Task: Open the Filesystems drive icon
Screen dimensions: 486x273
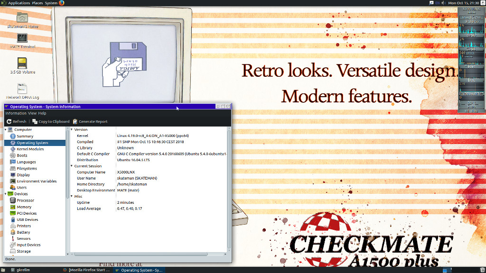Action: click(13, 168)
